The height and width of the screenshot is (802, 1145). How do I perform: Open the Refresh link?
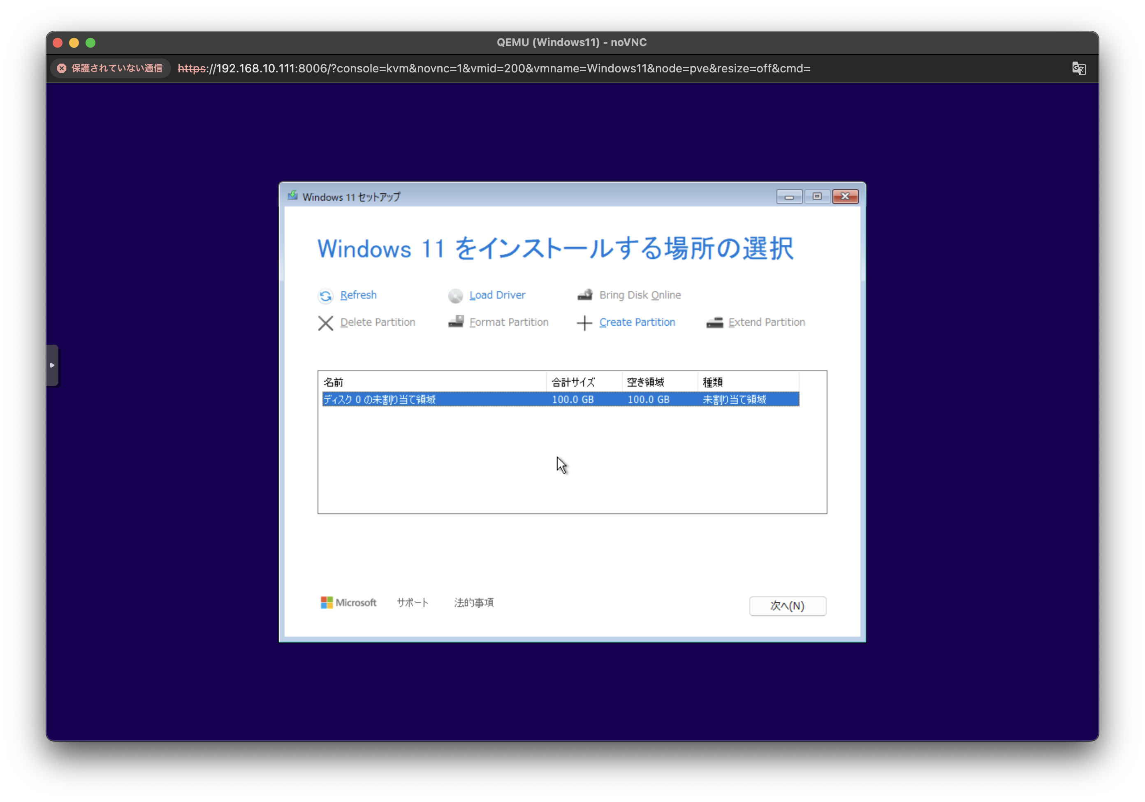(x=358, y=295)
